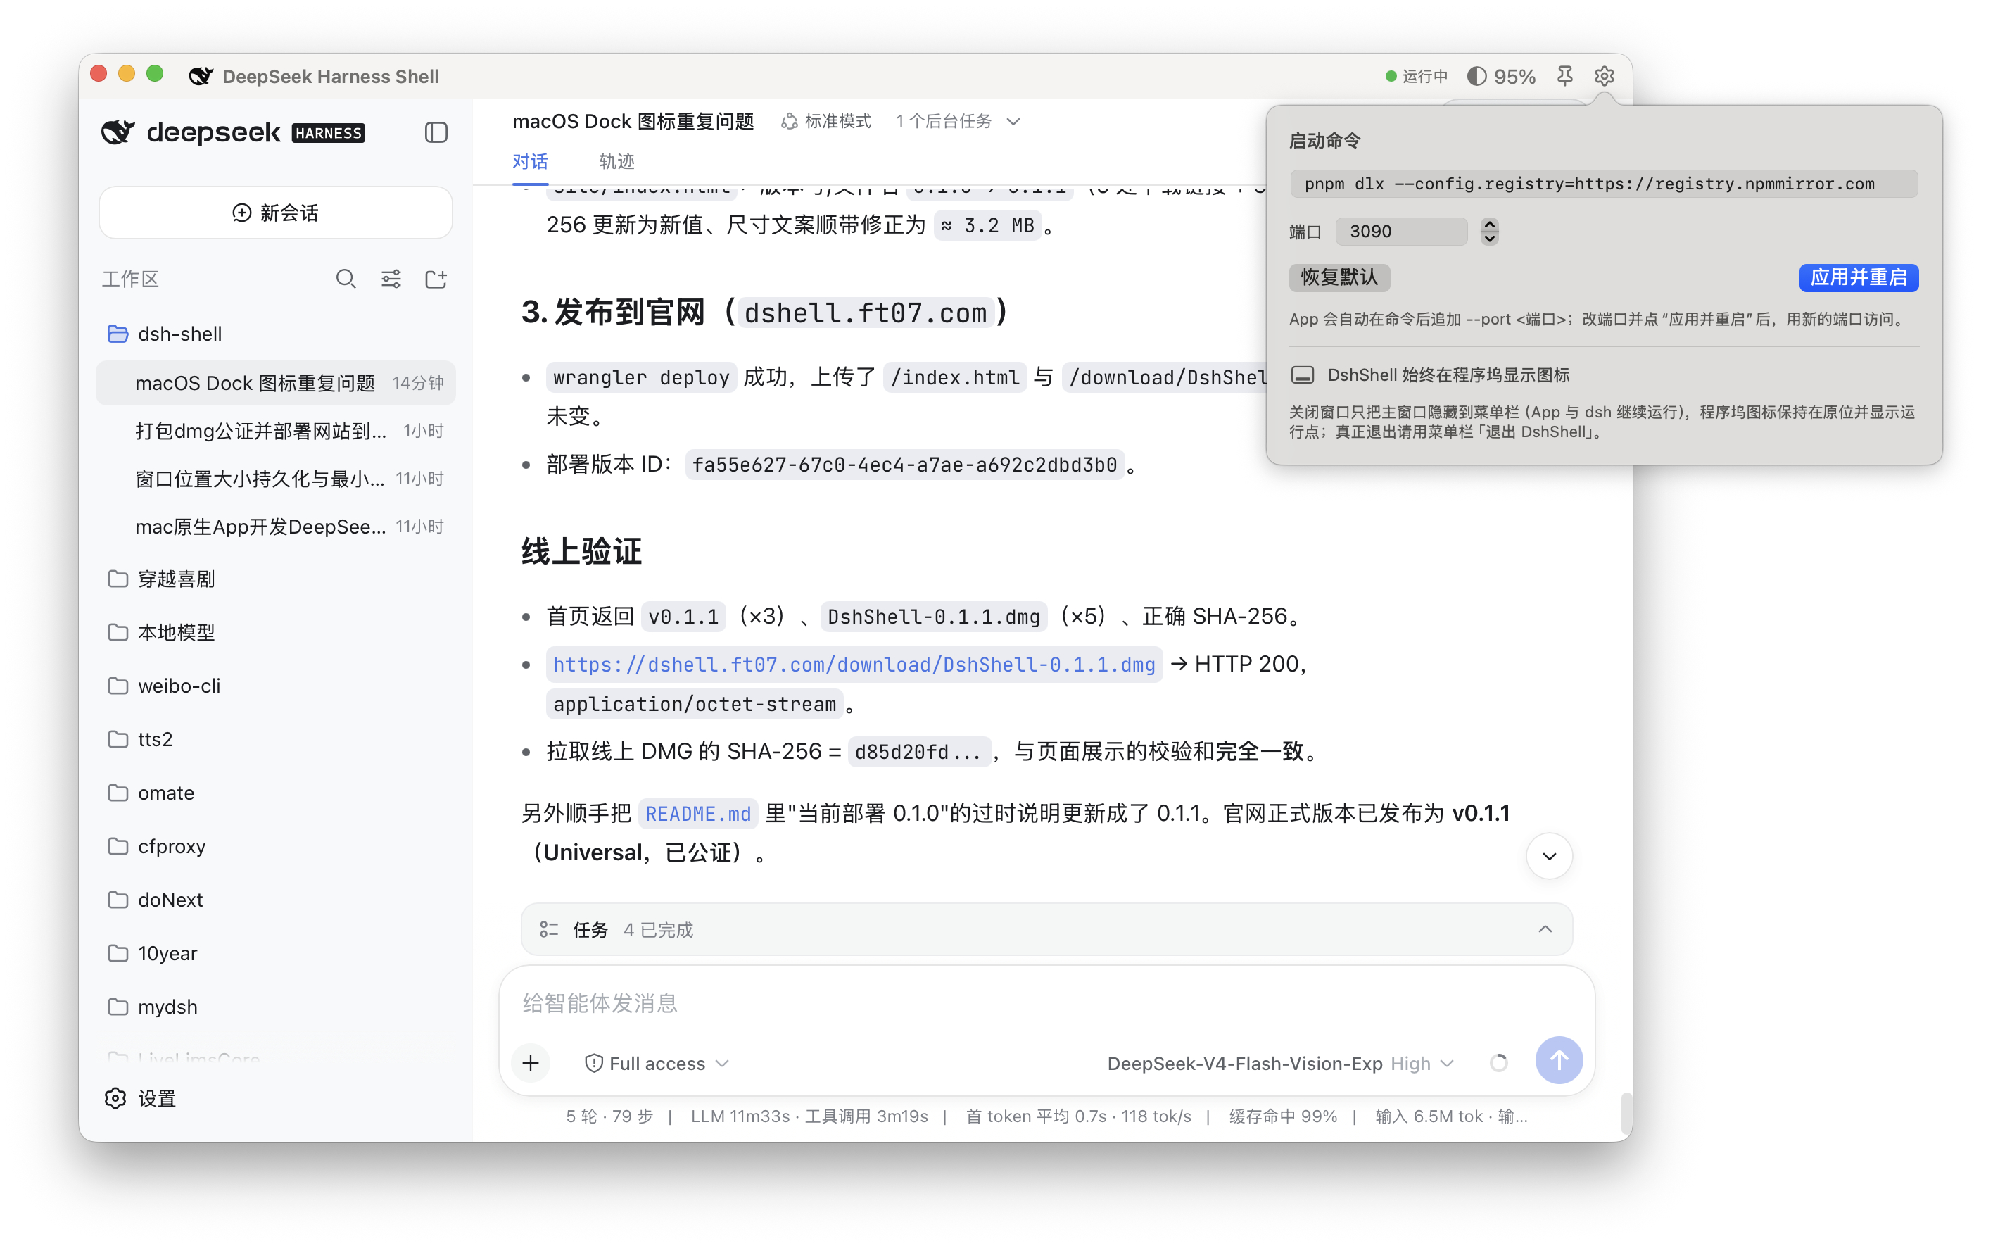Open session 窗口位置大小持久化与最小...
This screenshot has width=1993, height=1246.
[x=275, y=479]
